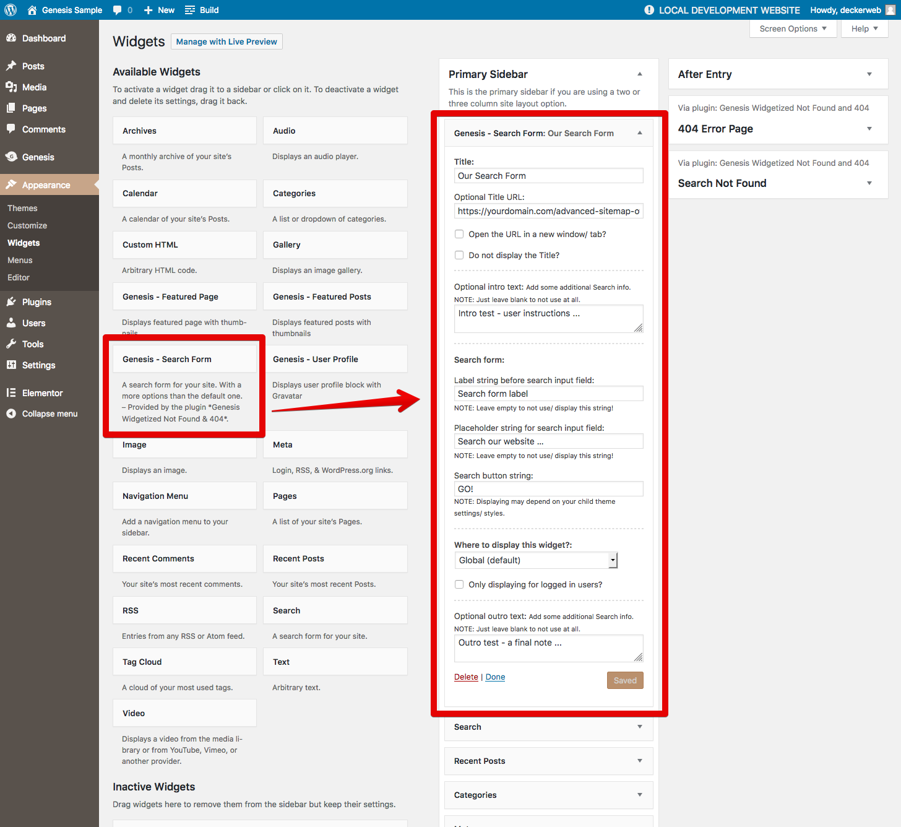901x827 pixels.
Task: Expand the 404 Error Page widget area
Action: point(869,129)
